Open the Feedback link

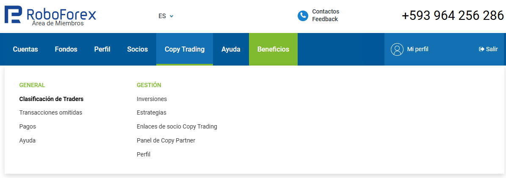pyautogui.click(x=325, y=19)
